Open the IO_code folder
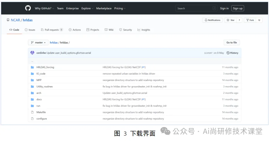Viewport: 271px width, 142px height. [41, 74]
